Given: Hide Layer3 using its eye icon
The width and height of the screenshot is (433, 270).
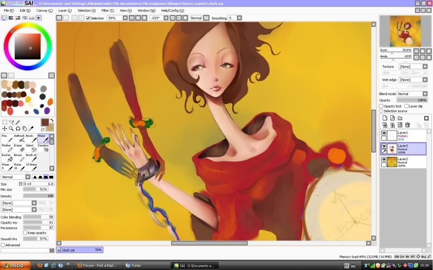Looking at the screenshot, I should [x=384, y=146].
